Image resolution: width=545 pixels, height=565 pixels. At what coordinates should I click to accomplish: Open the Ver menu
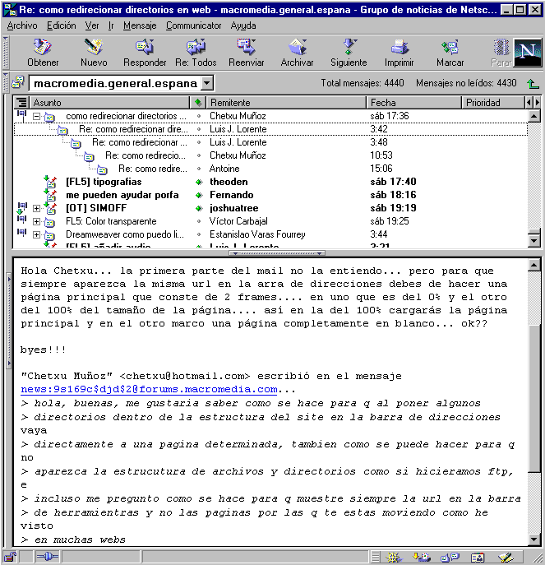point(92,25)
